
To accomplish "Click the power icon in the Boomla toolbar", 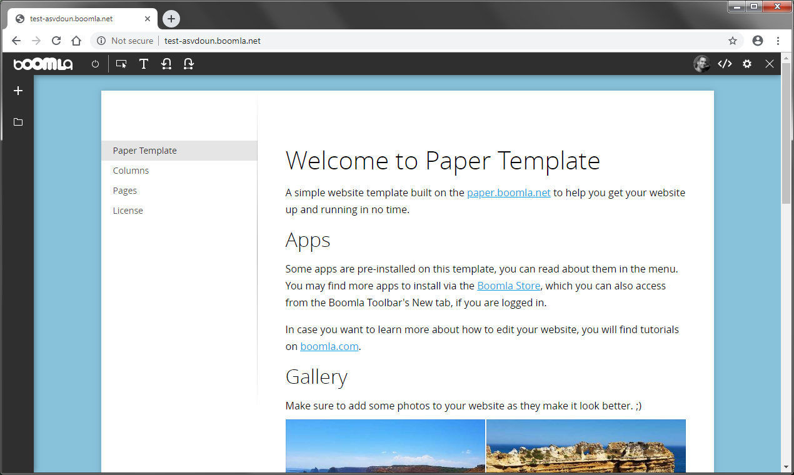I will pos(95,64).
